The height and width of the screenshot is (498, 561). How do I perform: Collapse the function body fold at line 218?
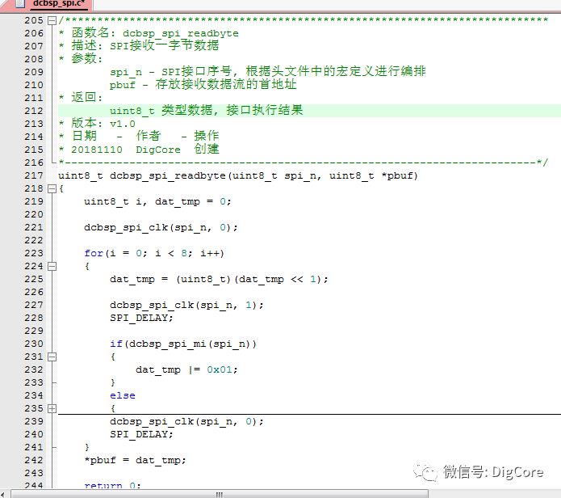tap(52, 188)
